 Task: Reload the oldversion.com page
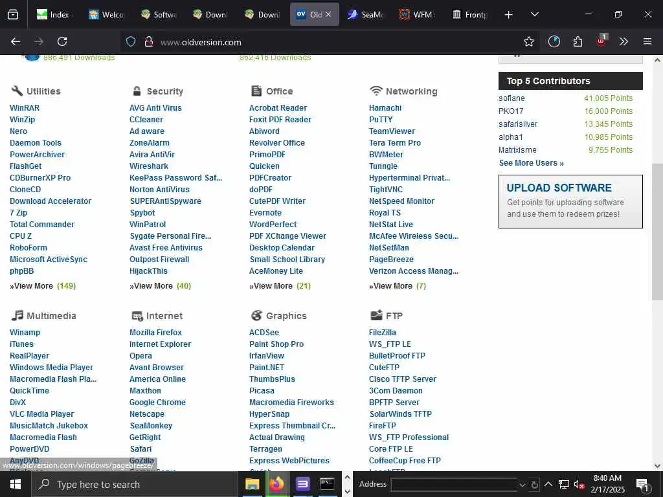(62, 41)
